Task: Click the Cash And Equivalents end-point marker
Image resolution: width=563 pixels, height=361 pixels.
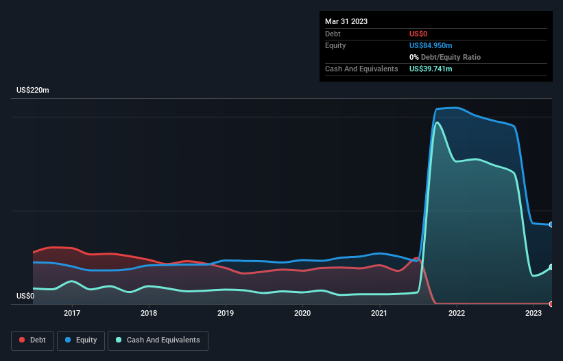Action: (551, 267)
